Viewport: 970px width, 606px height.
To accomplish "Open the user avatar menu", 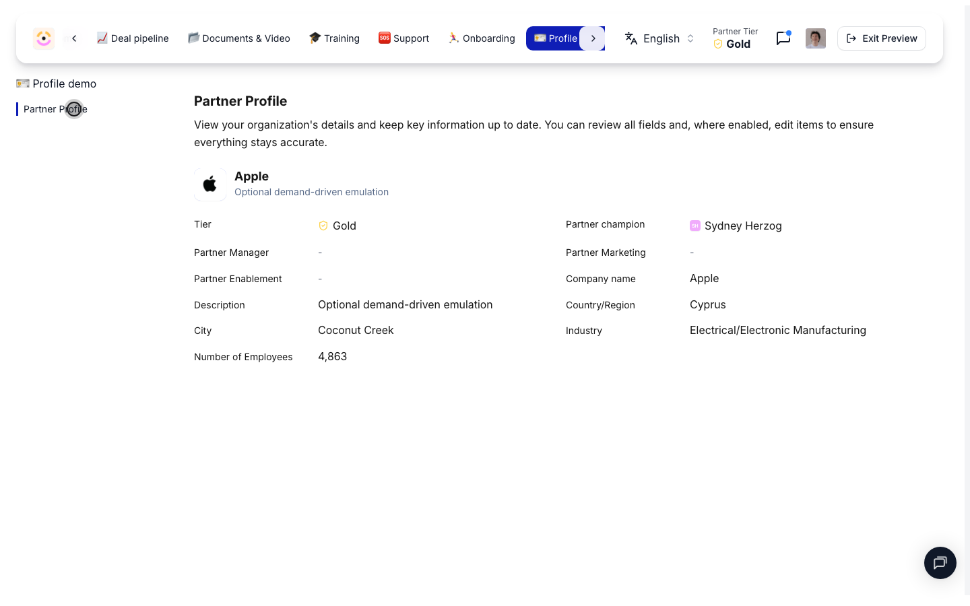I will pyautogui.click(x=816, y=38).
